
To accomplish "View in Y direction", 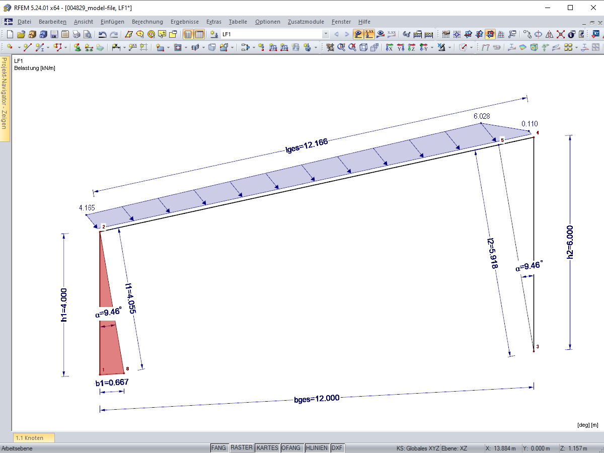I will coord(400,47).
